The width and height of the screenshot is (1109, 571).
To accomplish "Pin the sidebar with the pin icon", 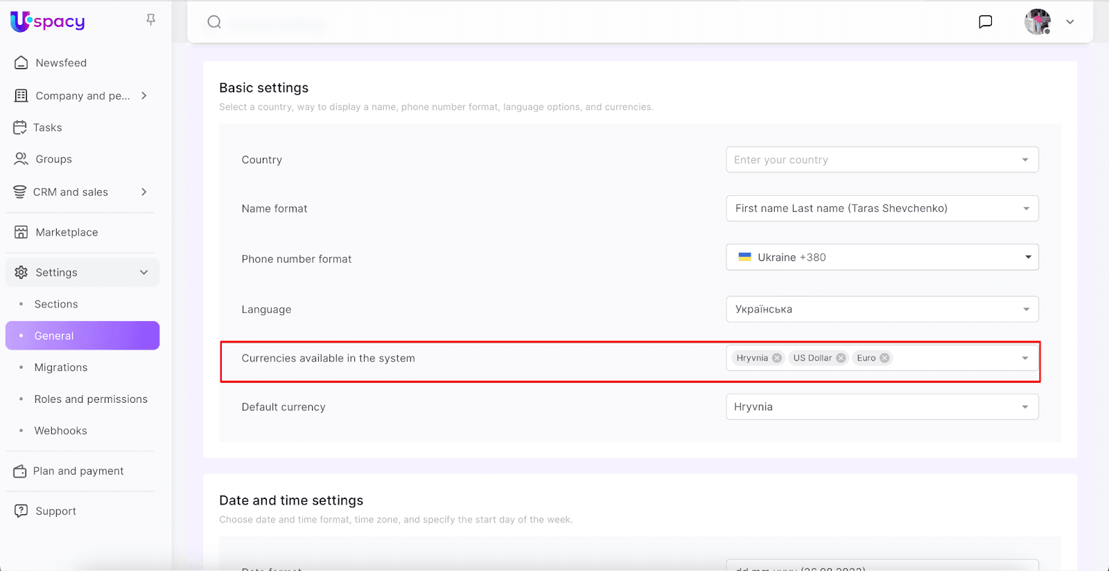I will coord(150,20).
